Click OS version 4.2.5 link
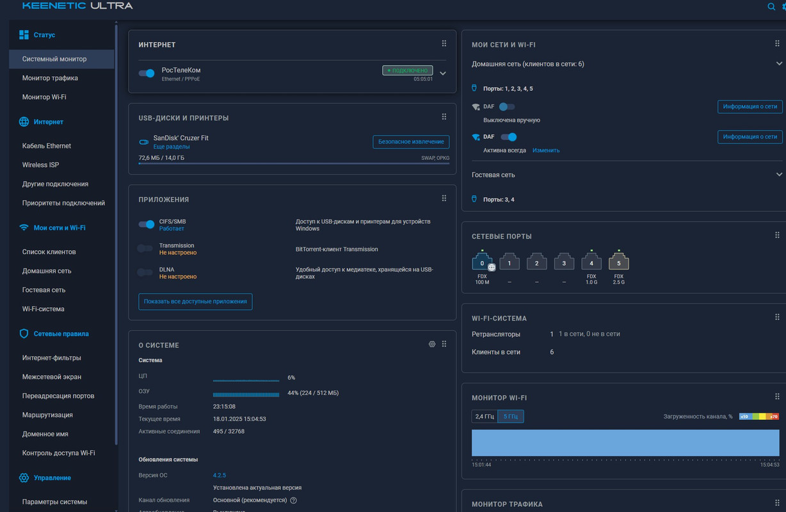Image resolution: width=786 pixels, height=512 pixels. click(219, 476)
